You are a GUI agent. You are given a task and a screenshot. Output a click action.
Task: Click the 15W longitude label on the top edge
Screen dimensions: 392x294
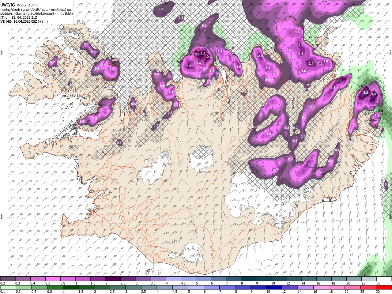coord(325,2)
